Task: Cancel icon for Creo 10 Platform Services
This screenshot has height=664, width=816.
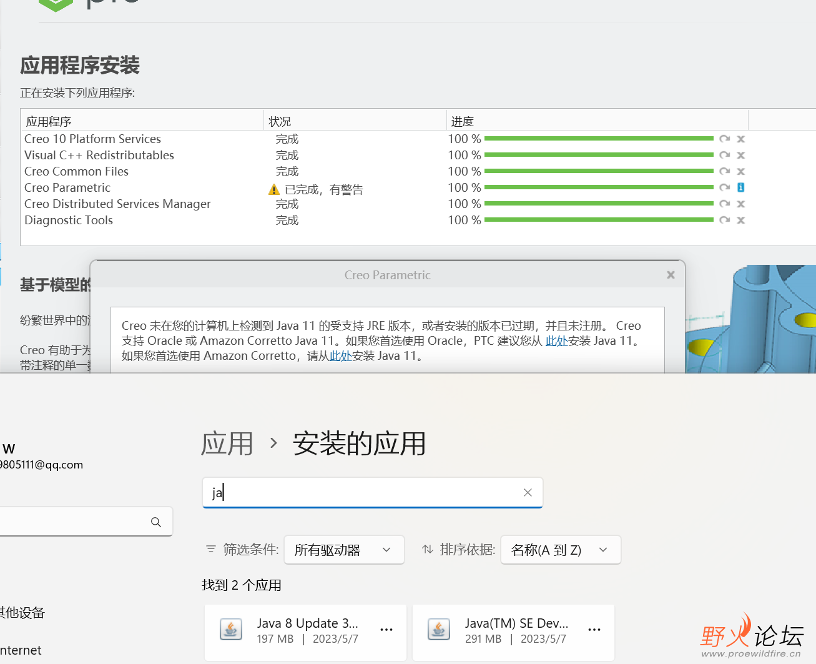Action: click(x=741, y=139)
